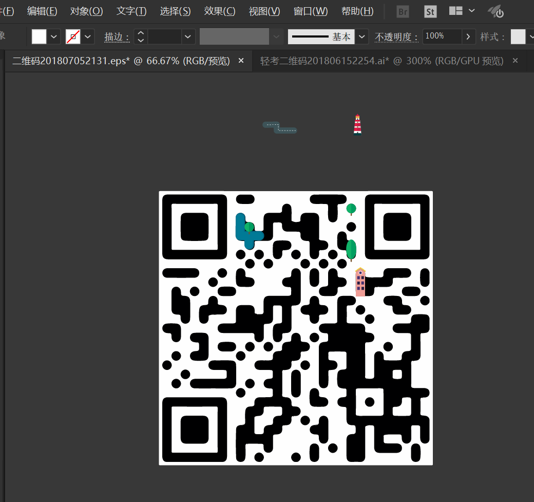Click the opacity 100% input field
Image resolution: width=534 pixels, height=502 pixels.
[442, 36]
